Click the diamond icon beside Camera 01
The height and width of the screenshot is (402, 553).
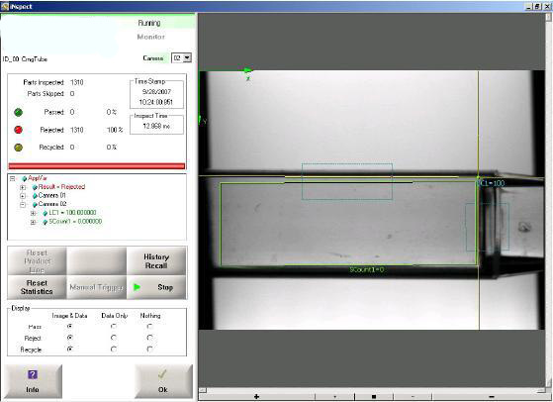tap(35, 195)
